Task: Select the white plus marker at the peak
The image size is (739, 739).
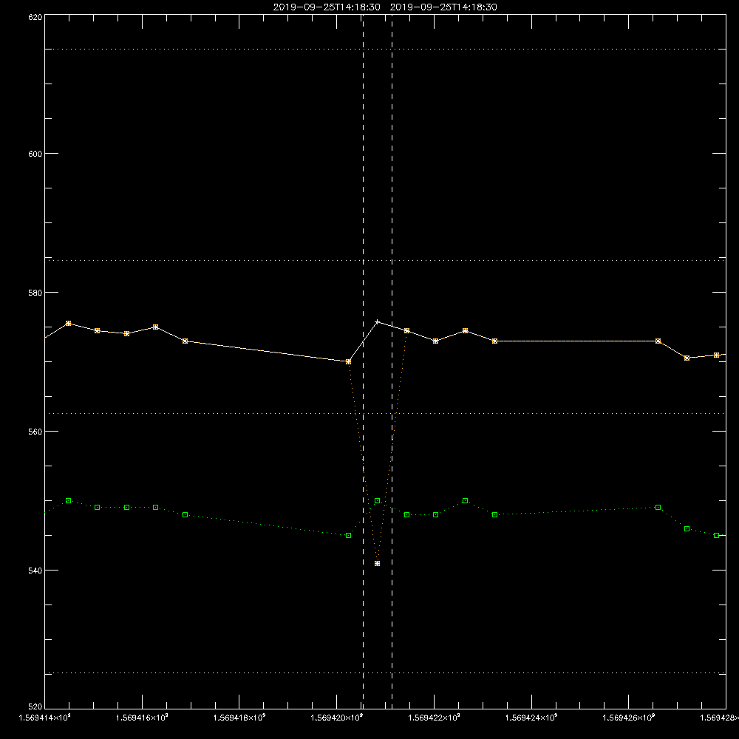Action: [377, 322]
